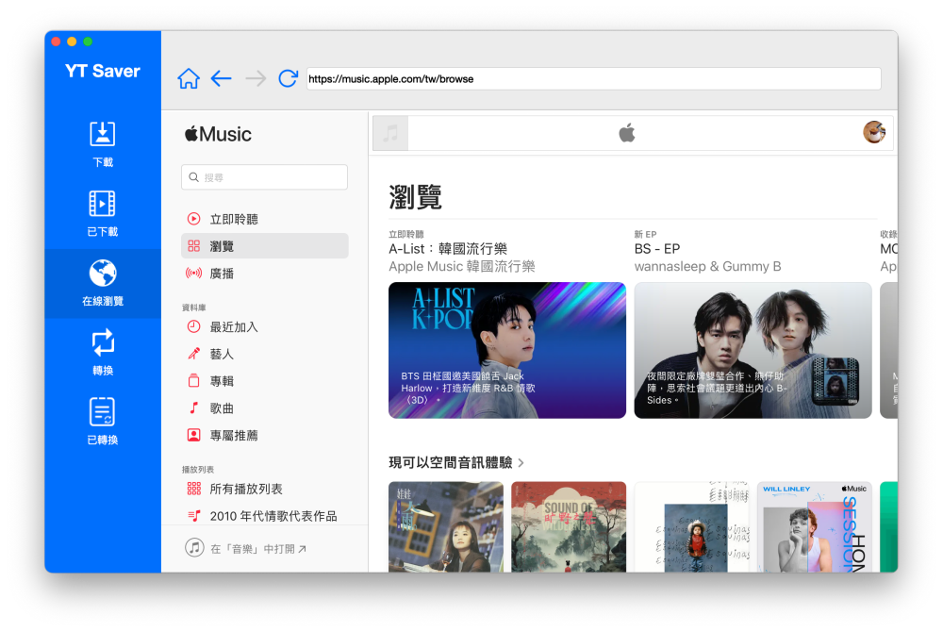Open the 下載 download section icon
The width and height of the screenshot is (943, 632).
coord(102,134)
